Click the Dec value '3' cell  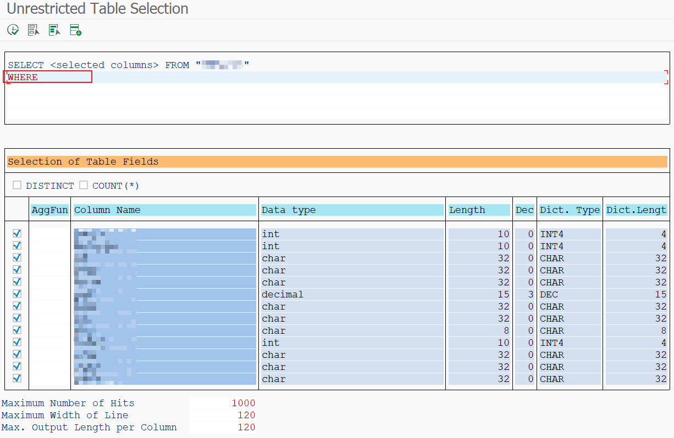coord(524,295)
